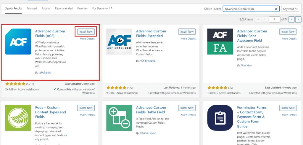Install Now for Pods plugin

click(86, 108)
